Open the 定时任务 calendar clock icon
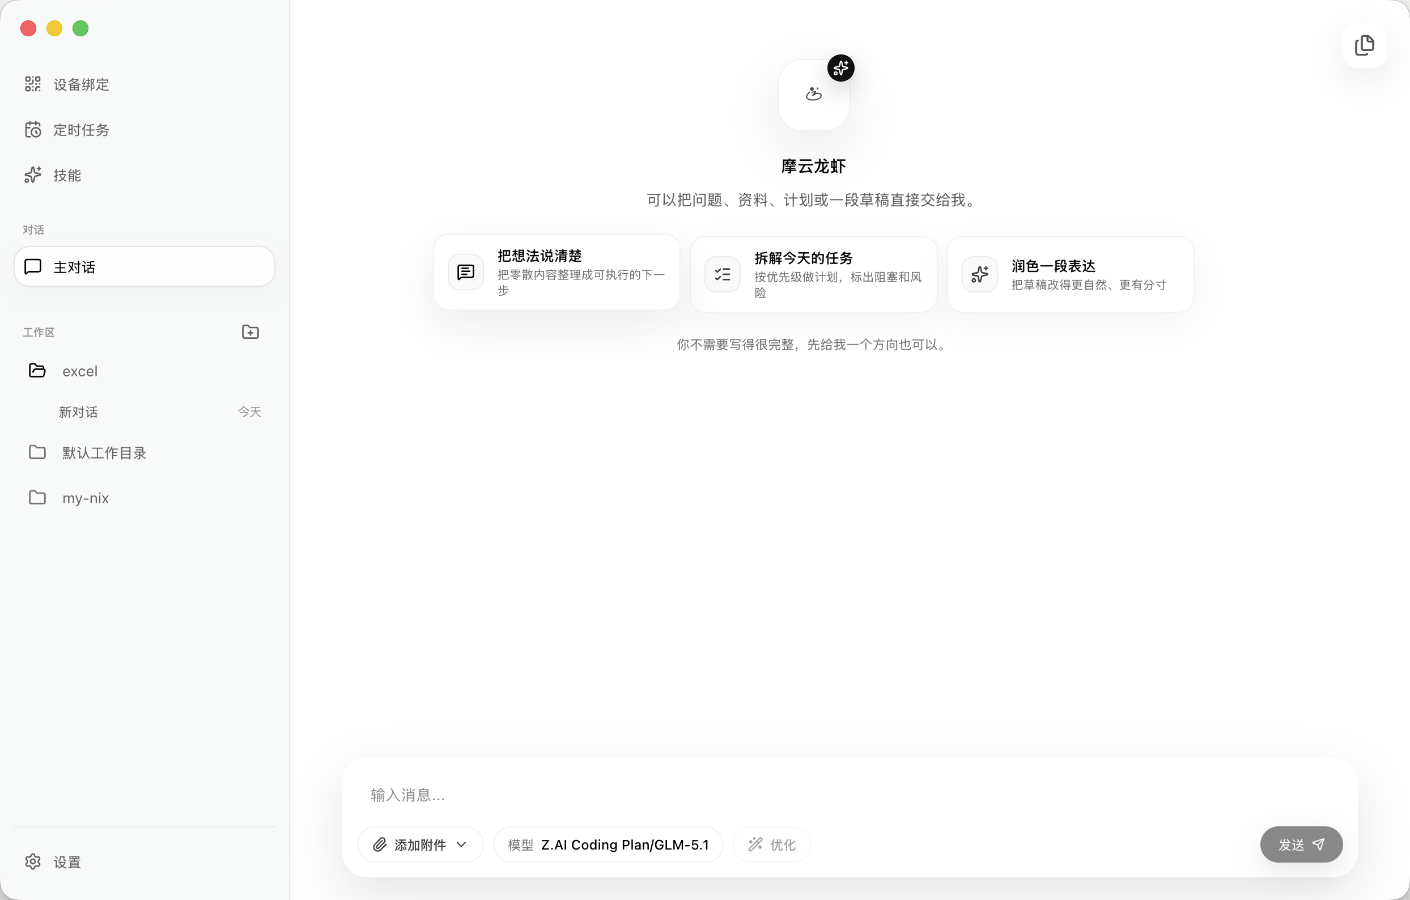Image resolution: width=1410 pixels, height=900 pixels. (33, 129)
